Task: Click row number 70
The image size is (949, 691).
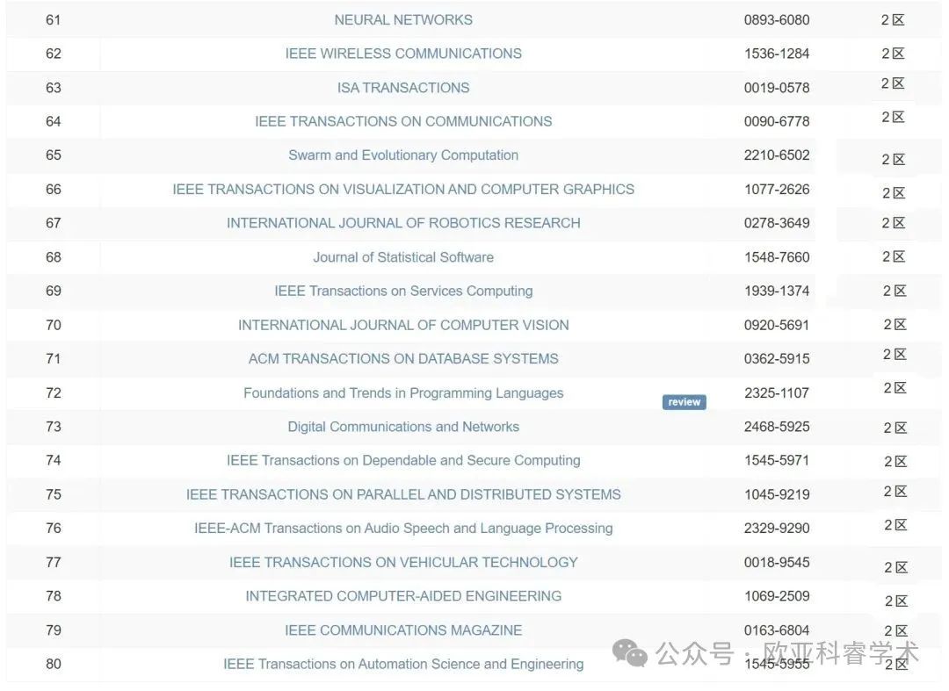Action: [54, 325]
